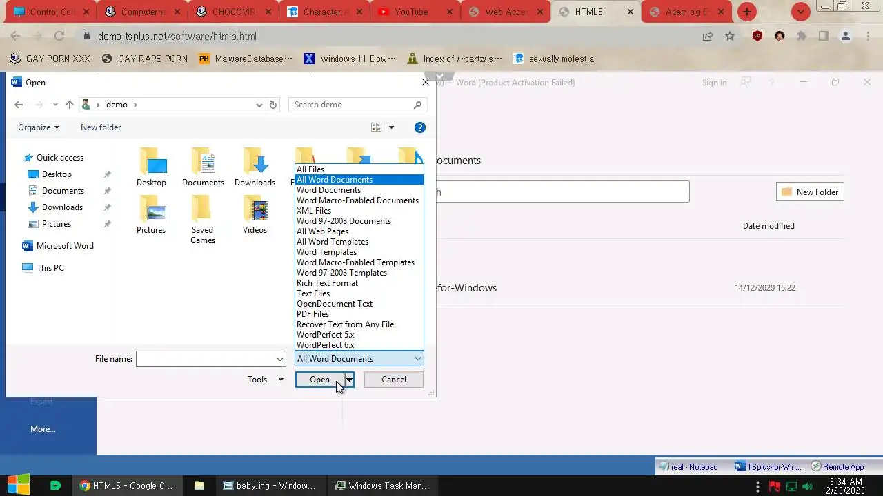883x496 pixels.
Task: Refresh the demo folder view
Action: click(x=273, y=105)
